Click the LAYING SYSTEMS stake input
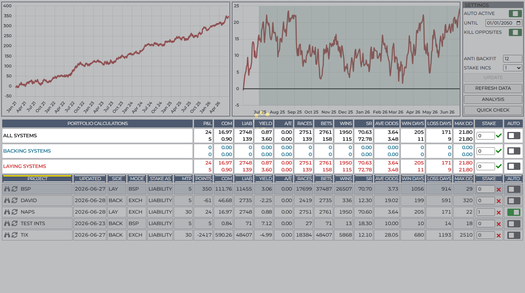This screenshot has width=525, height=293. pyautogui.click(x=485, y=166)
